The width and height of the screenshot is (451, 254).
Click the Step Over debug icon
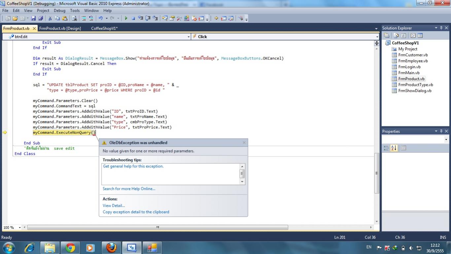pos(148,19)
